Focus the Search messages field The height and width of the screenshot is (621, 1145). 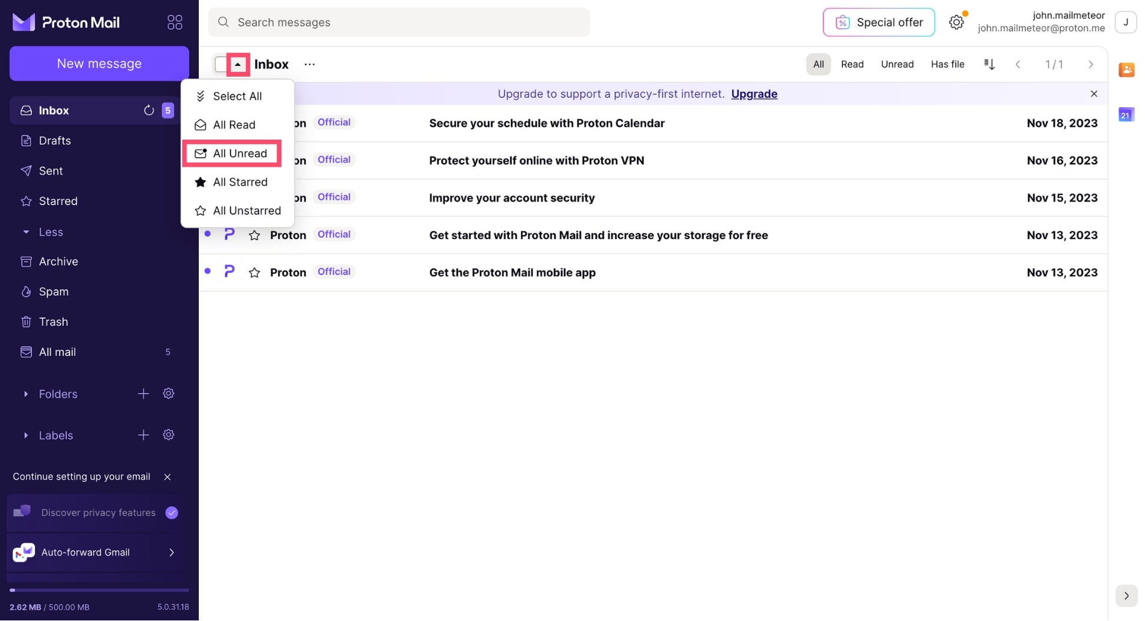[399, 22]
